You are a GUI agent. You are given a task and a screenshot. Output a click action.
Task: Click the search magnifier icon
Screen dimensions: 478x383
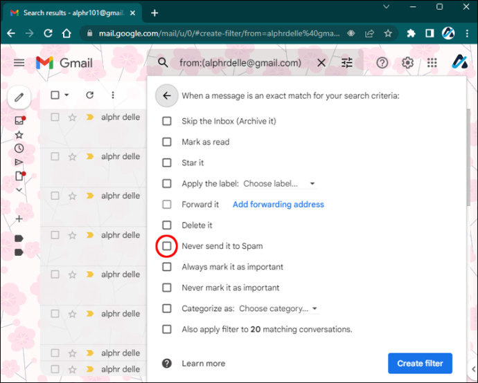click(163, 63)
